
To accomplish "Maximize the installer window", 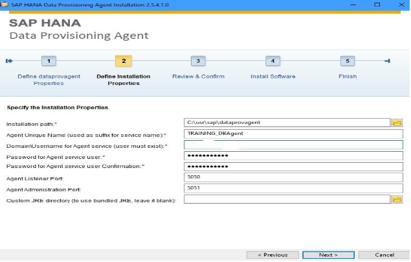I will (x=377, y=5).
